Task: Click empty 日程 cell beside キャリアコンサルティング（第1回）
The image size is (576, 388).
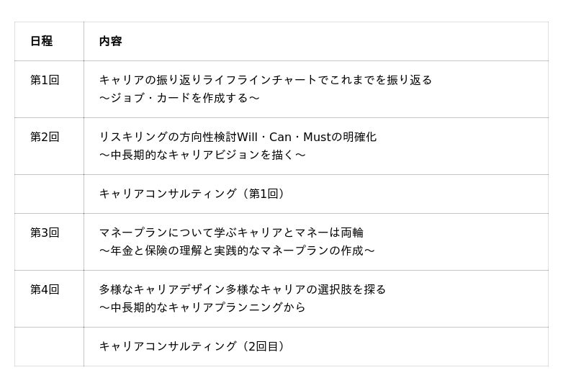Action: (49, 194)
